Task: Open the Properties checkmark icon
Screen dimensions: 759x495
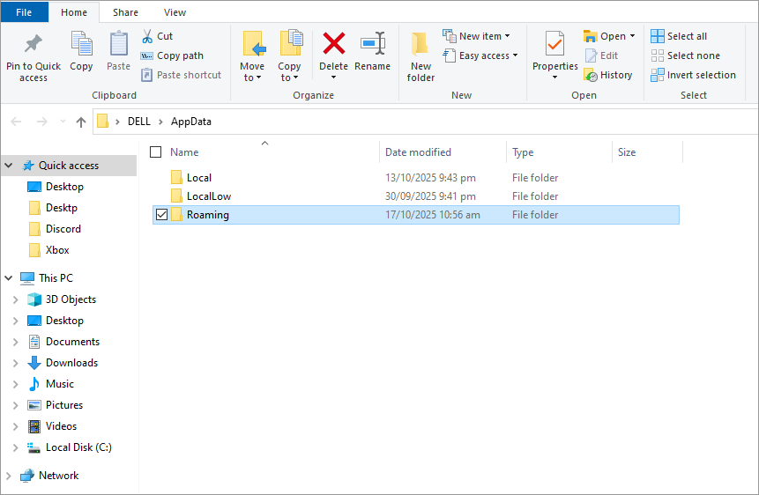Action: click(554, 43)
